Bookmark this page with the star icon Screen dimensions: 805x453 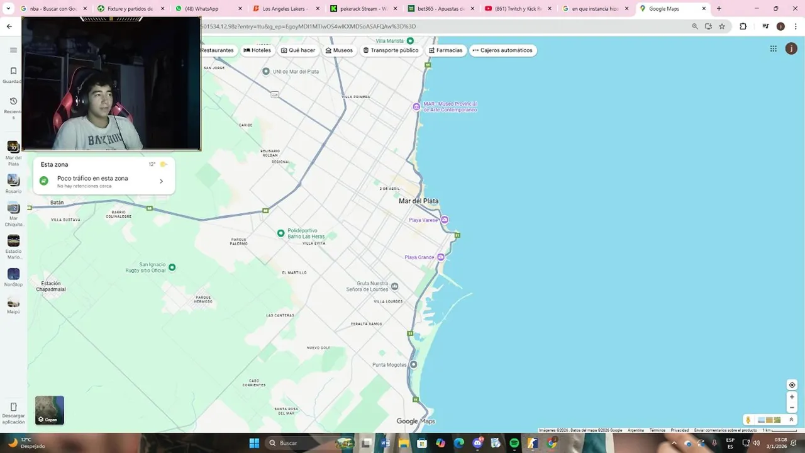[x=722, y=26]
